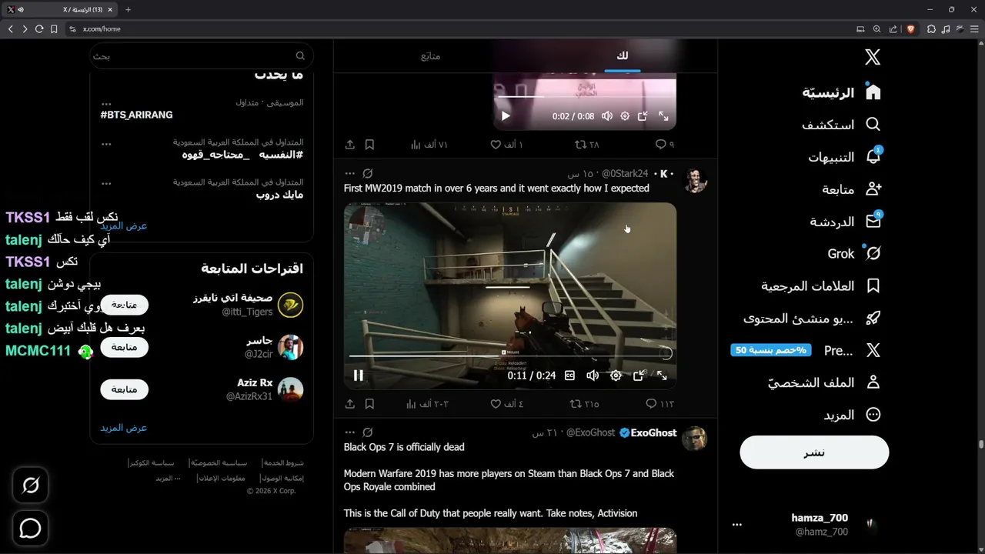Reply to the post with ٩ replies
The width and height of the screenshot is (985, 554).
click(665, 145)
